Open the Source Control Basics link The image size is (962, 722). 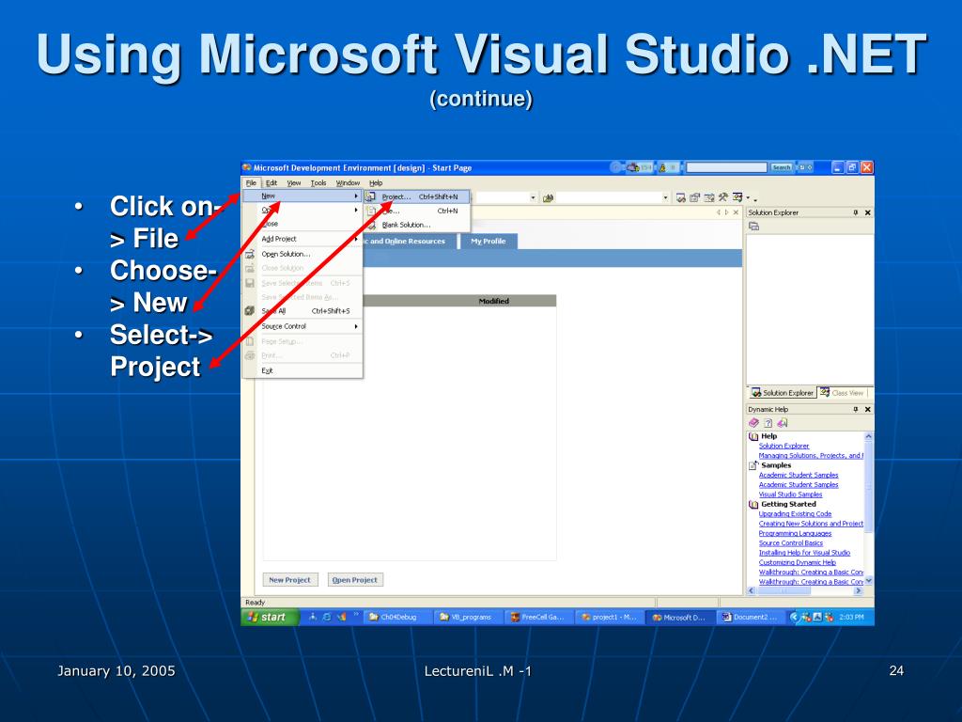pyautogui.click(x=791, y=543)
